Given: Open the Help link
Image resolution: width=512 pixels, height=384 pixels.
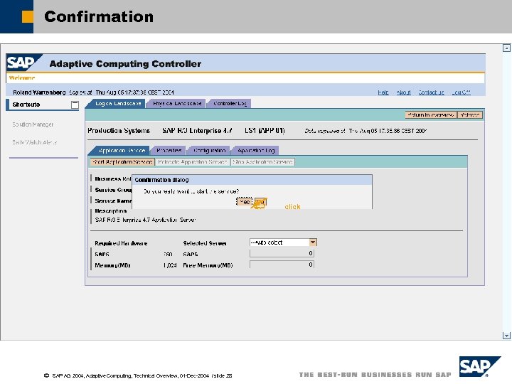Looking at the screenshot, I should coord(383,92).
